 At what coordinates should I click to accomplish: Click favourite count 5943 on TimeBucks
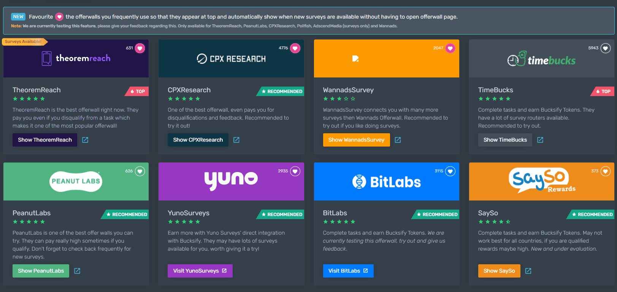593,48
